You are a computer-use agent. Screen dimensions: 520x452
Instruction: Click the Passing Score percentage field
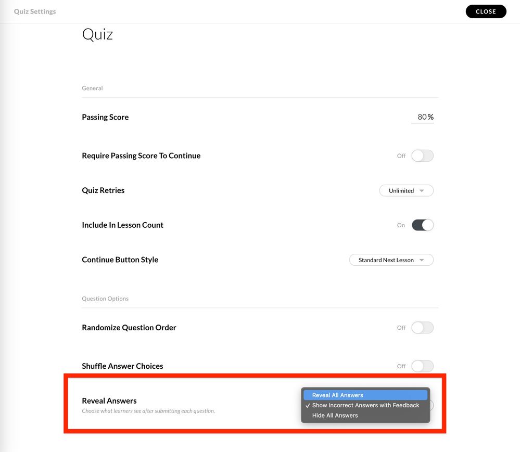pos(422,117)
